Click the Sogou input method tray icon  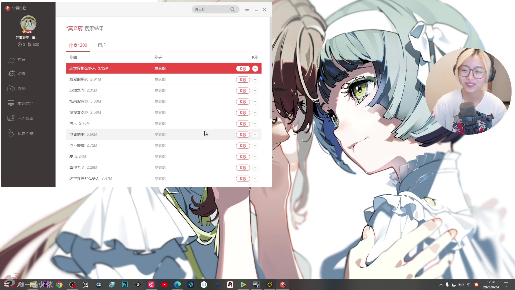tap(476, 285)
